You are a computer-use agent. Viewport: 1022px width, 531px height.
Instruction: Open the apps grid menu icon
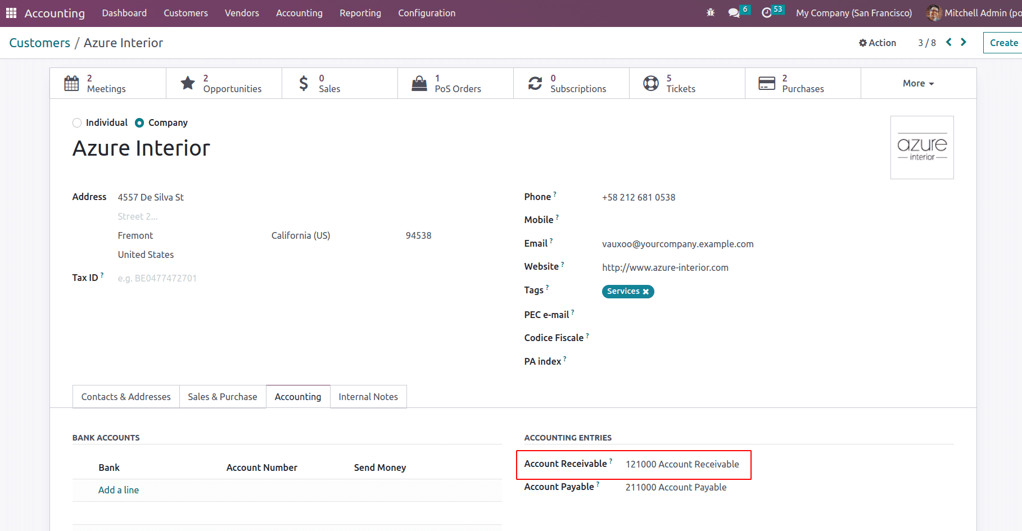coord(11,13)
